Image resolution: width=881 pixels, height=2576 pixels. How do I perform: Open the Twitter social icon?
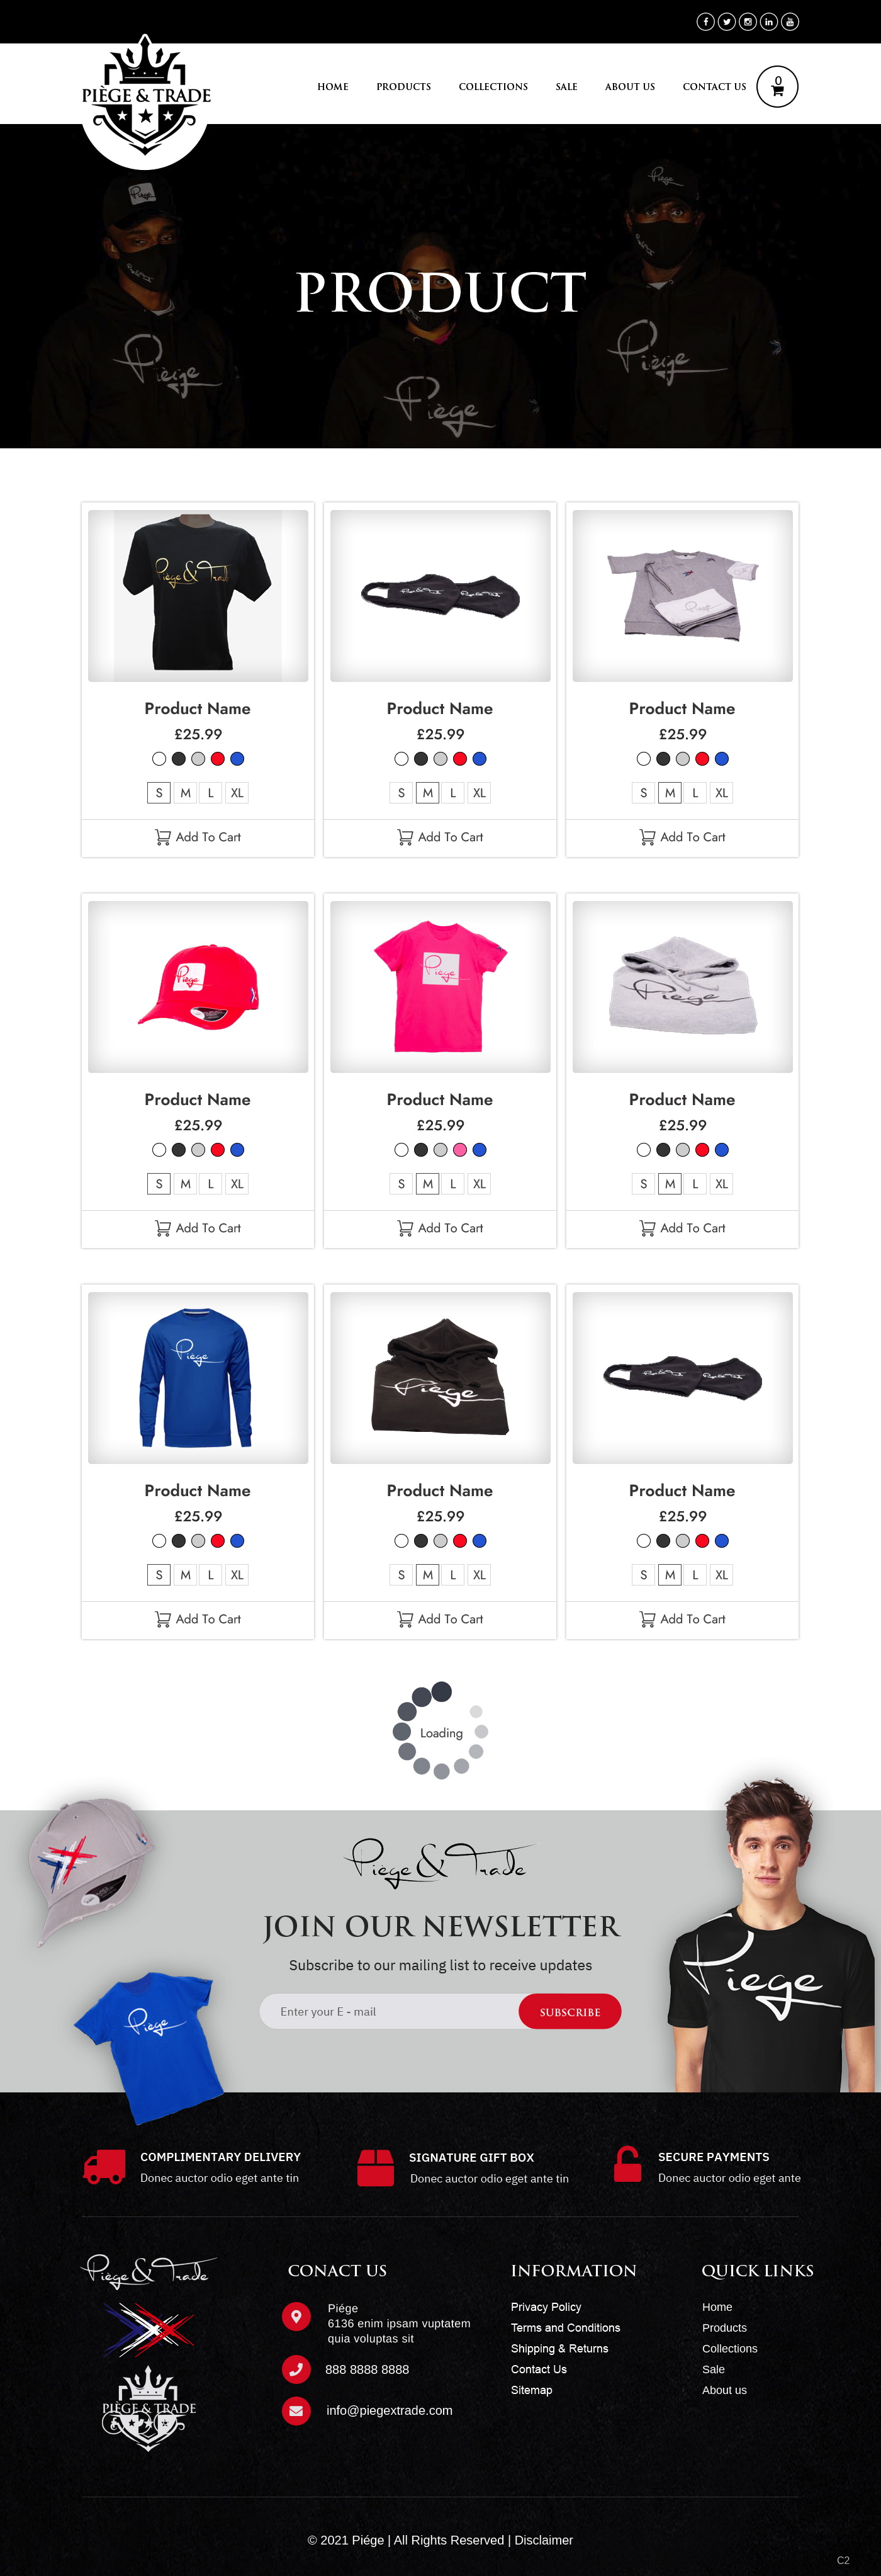[726, 22]
